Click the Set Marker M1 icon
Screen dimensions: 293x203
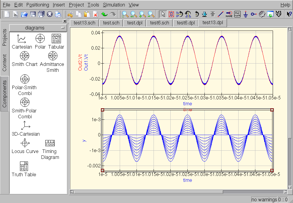click(x=279, y=14)
